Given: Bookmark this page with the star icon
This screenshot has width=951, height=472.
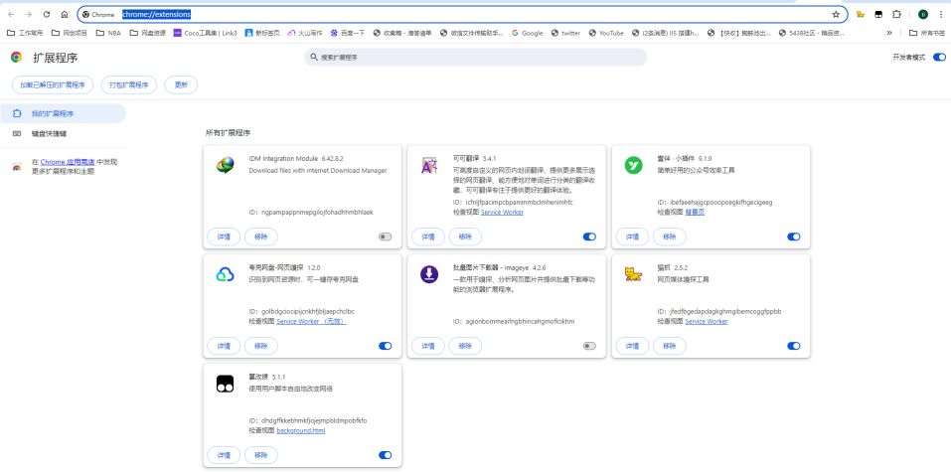Looking at the screenshot, I should 836,14.
